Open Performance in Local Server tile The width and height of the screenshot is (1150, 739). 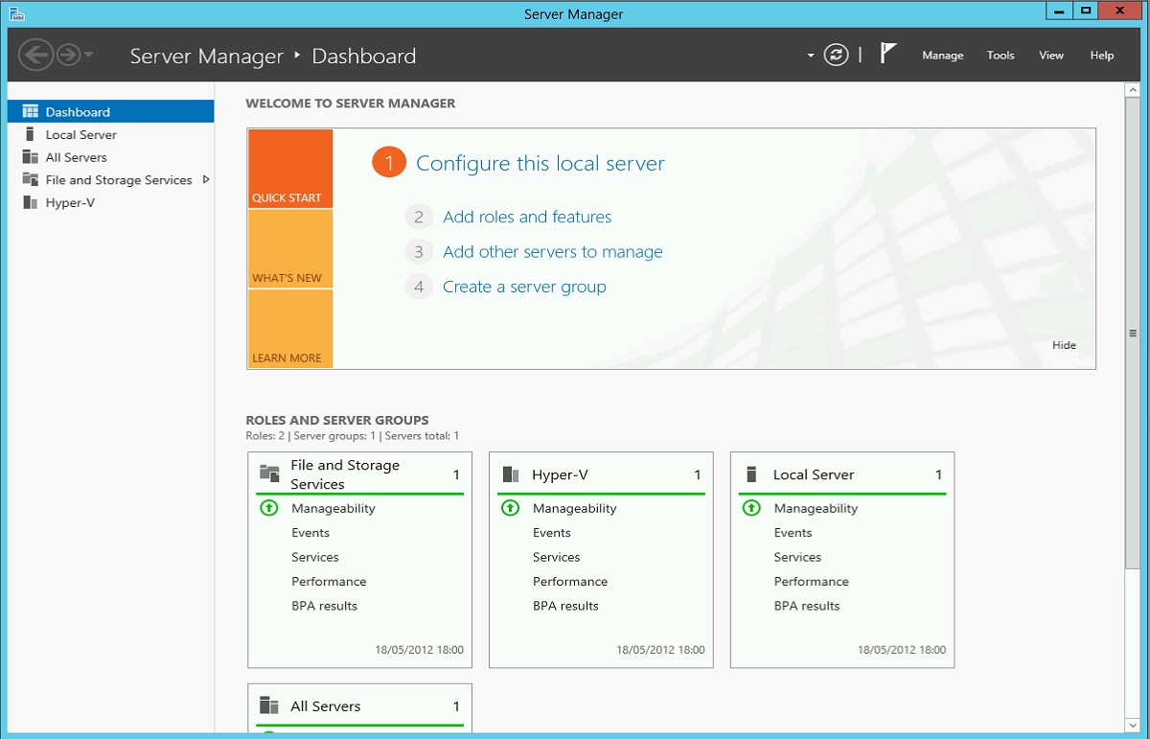[812, 582]
